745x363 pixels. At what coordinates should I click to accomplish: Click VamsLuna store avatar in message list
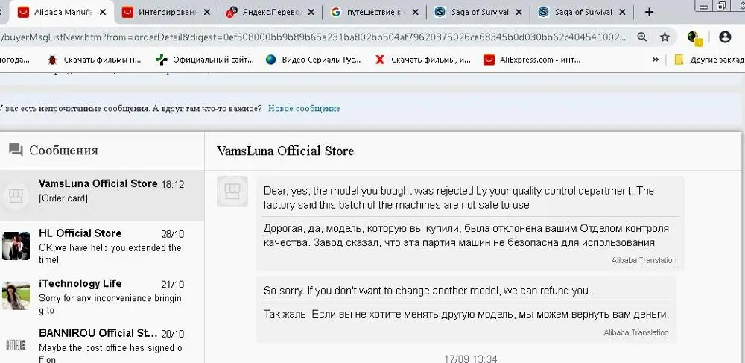coord(15,196)
